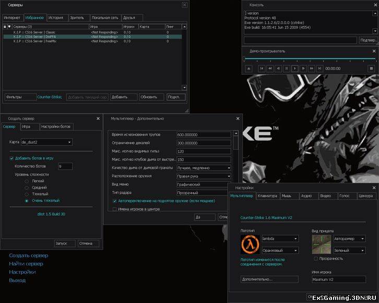This screenshot has height=303, width=379.
Task: Click 'Найти сервер' main menu link
Action: click(26, 264)
